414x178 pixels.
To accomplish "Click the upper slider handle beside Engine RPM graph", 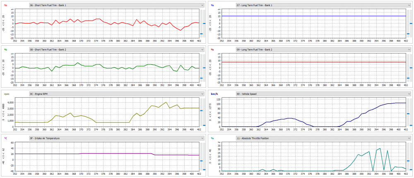I will 202,111.
